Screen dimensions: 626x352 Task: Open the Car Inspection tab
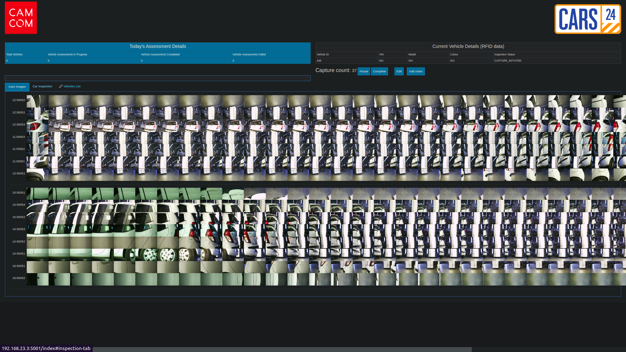(42, 86)
